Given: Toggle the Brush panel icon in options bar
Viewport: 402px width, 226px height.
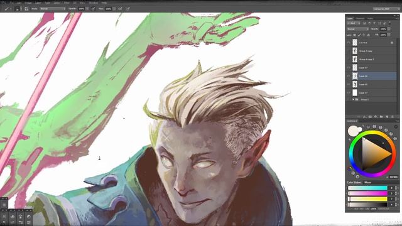Looking at the screenshot, I should click(26, 9).
